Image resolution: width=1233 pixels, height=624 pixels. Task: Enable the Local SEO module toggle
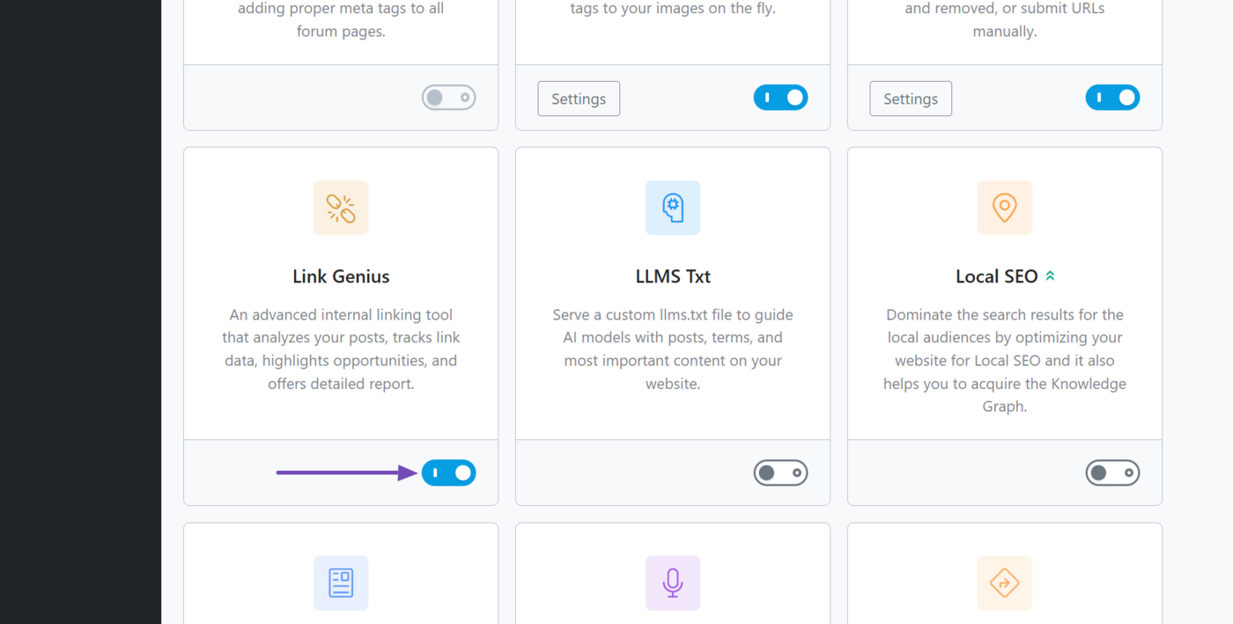[1112, 473]
